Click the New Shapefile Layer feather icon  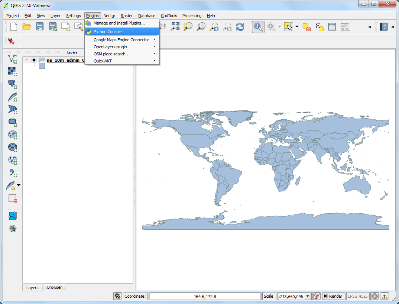[11, 185]
